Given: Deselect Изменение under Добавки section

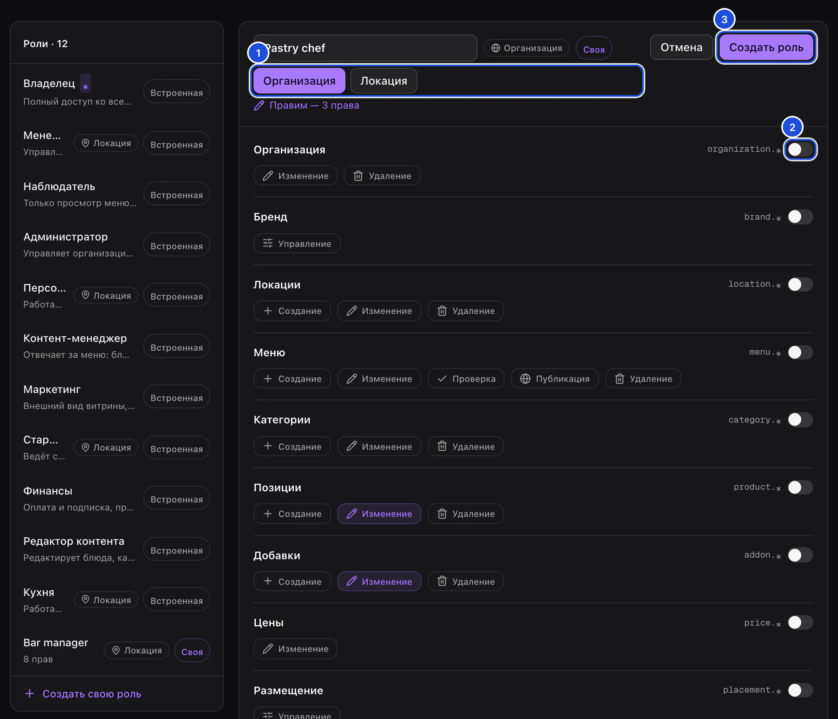Looking at the screenshot, I should point(379,582).
